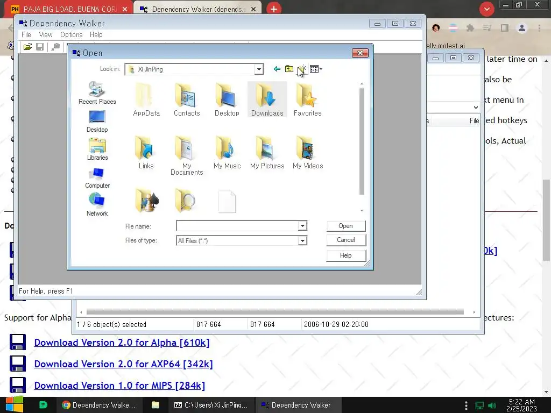Go back using the green arrow in Open dialog
The height and width of the screenshot is (413, 551).
pos(277,69)
